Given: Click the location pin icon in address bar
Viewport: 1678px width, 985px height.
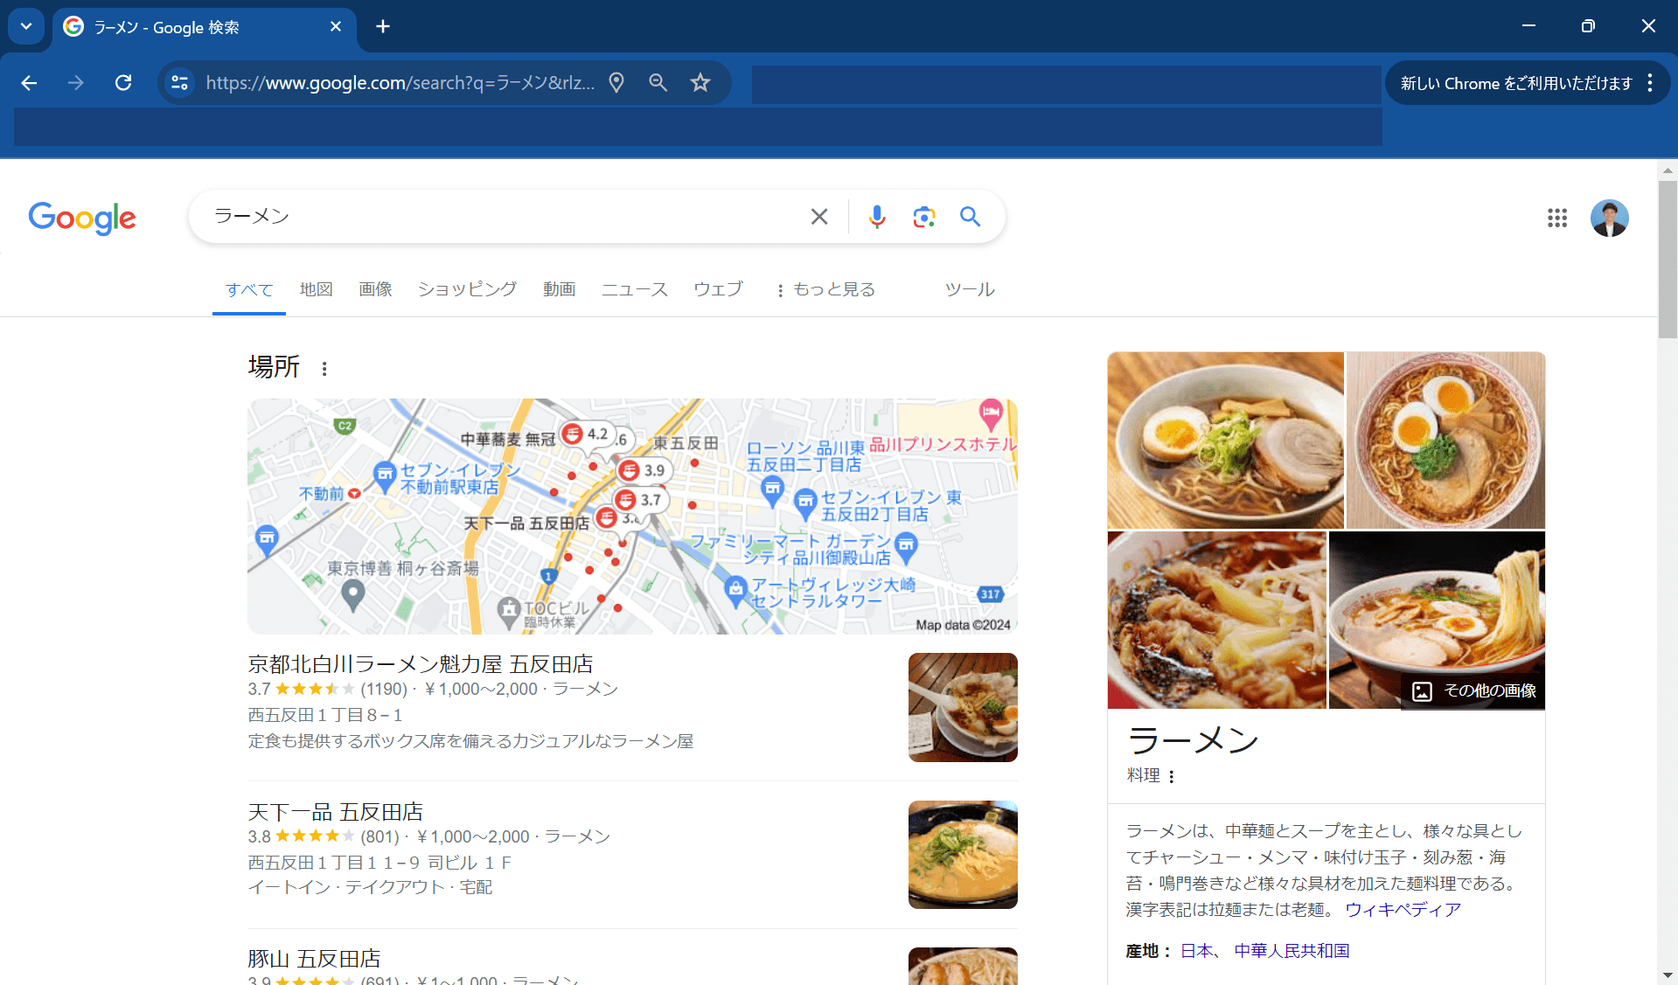Looking at the screenshot, I should [x=616, y=83].
